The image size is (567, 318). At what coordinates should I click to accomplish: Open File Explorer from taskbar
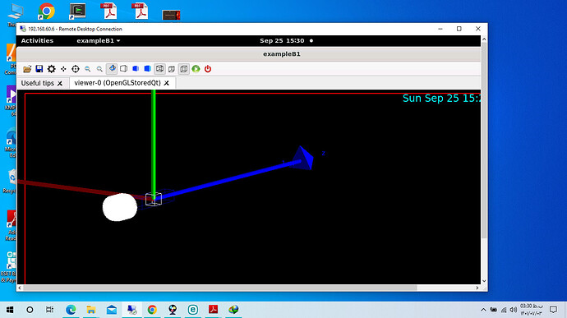tap(90, 310)
